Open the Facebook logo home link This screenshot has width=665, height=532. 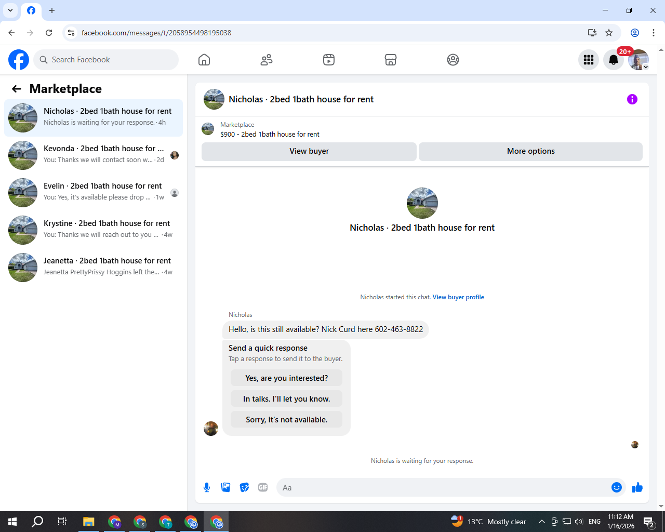(x=19, y=60)
